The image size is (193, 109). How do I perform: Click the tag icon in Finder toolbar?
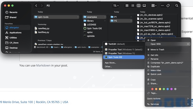pos(169,6)
